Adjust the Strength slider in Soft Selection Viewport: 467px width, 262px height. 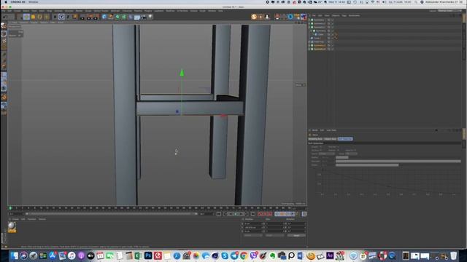point(398,162)
